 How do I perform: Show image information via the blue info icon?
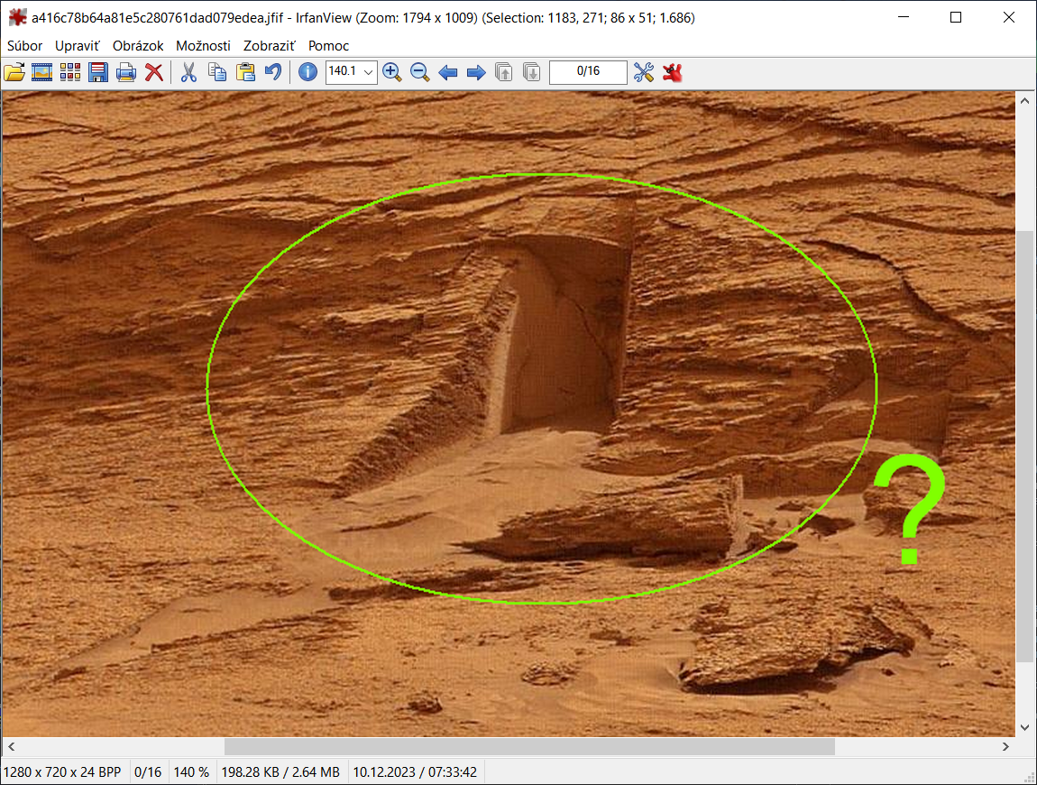click(x=307, y=72)
